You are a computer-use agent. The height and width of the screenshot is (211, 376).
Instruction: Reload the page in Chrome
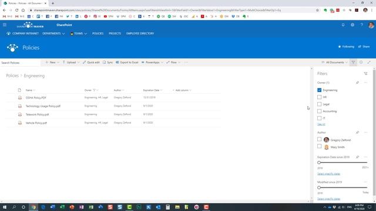17,11
